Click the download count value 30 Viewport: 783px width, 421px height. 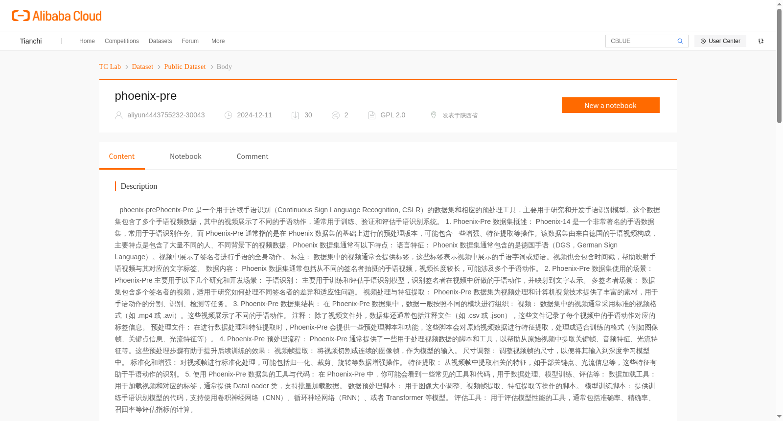[308, 115]
